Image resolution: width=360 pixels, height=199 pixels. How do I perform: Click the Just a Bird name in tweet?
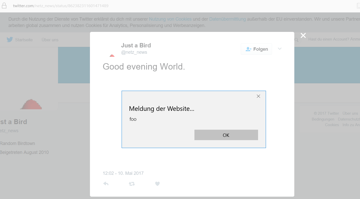coord(136,45)
